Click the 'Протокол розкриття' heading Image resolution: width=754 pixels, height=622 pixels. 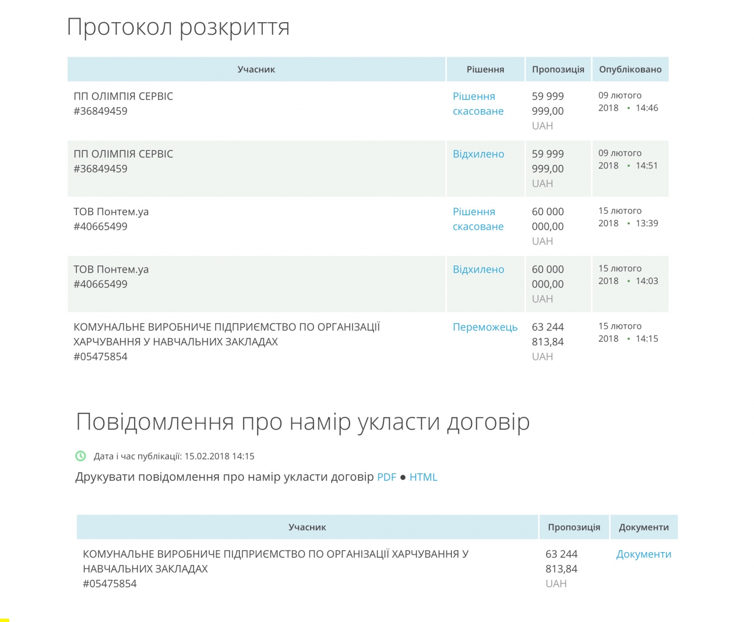pos(178,27)
